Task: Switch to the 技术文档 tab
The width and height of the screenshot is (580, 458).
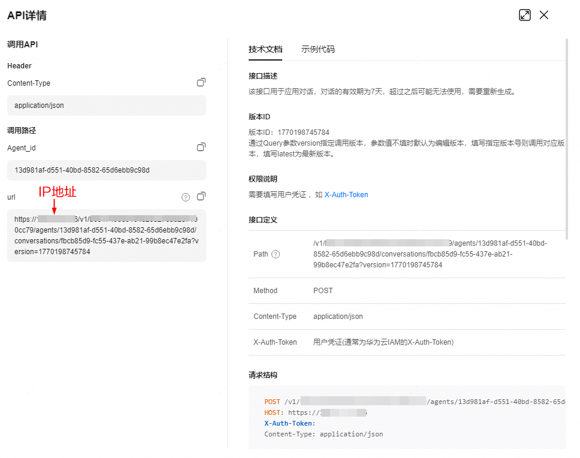Action: point(265,49)
